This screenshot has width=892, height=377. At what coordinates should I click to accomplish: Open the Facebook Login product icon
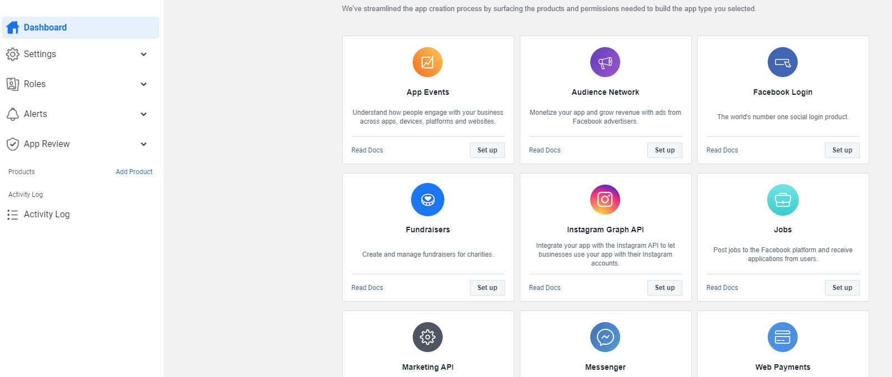782,62
